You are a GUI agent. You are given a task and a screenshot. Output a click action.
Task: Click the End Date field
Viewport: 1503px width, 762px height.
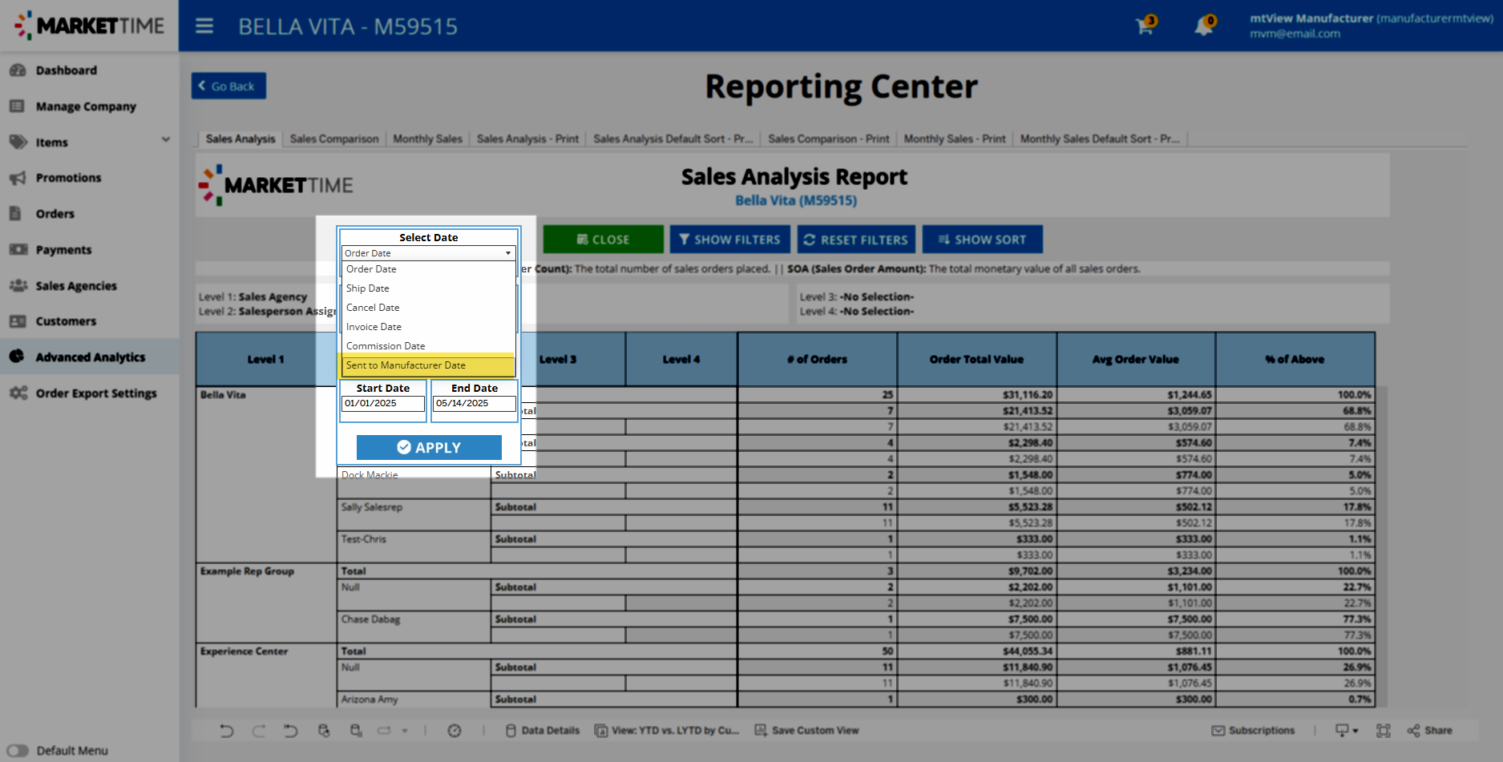pos(475,404)
